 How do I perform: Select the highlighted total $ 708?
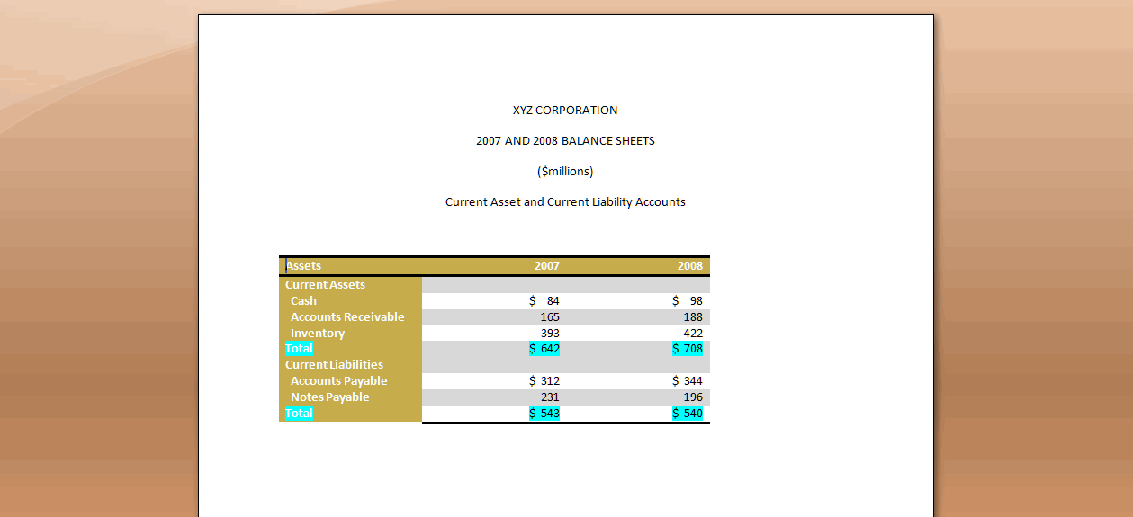pos(688,349)
